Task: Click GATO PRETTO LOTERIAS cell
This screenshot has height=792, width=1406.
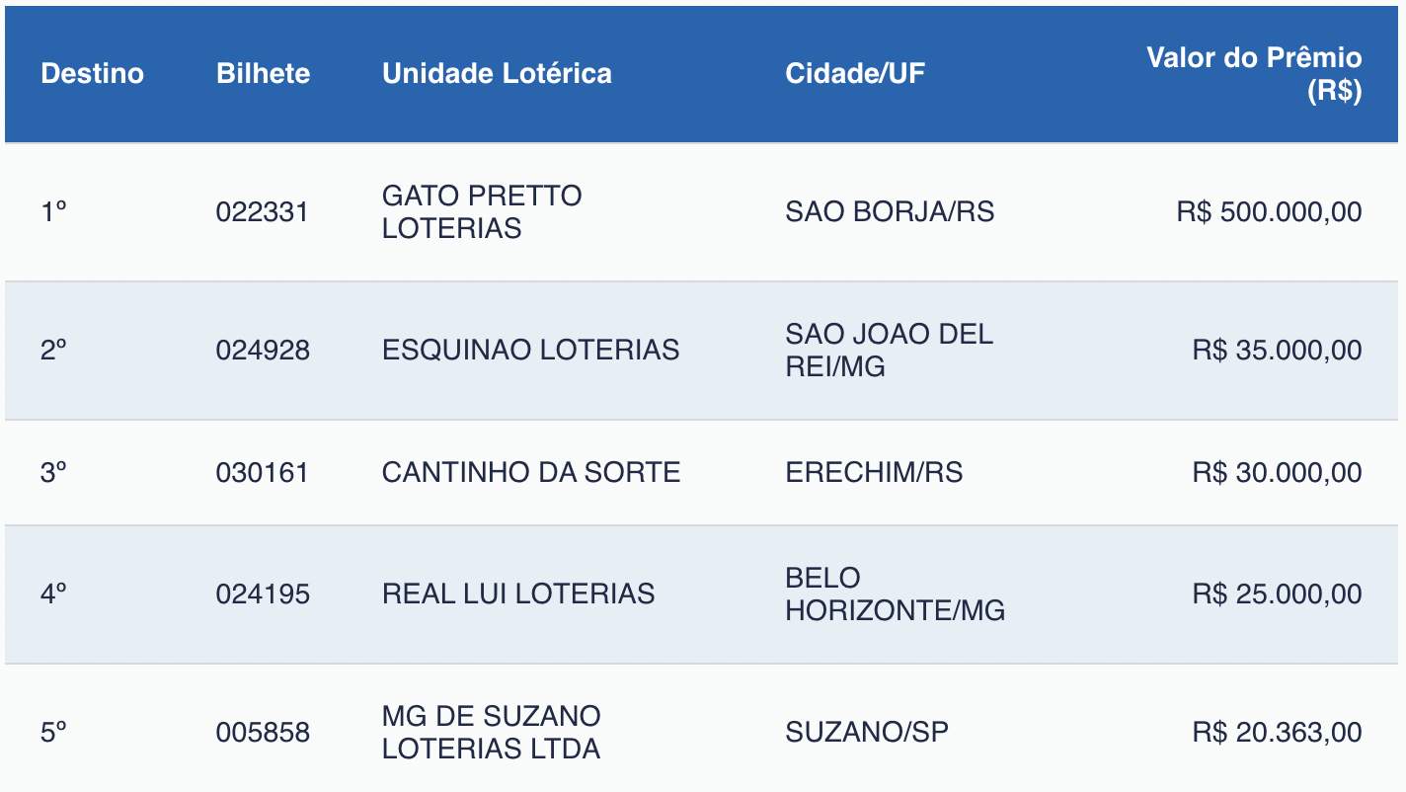Action: click(x=482, y=212)
